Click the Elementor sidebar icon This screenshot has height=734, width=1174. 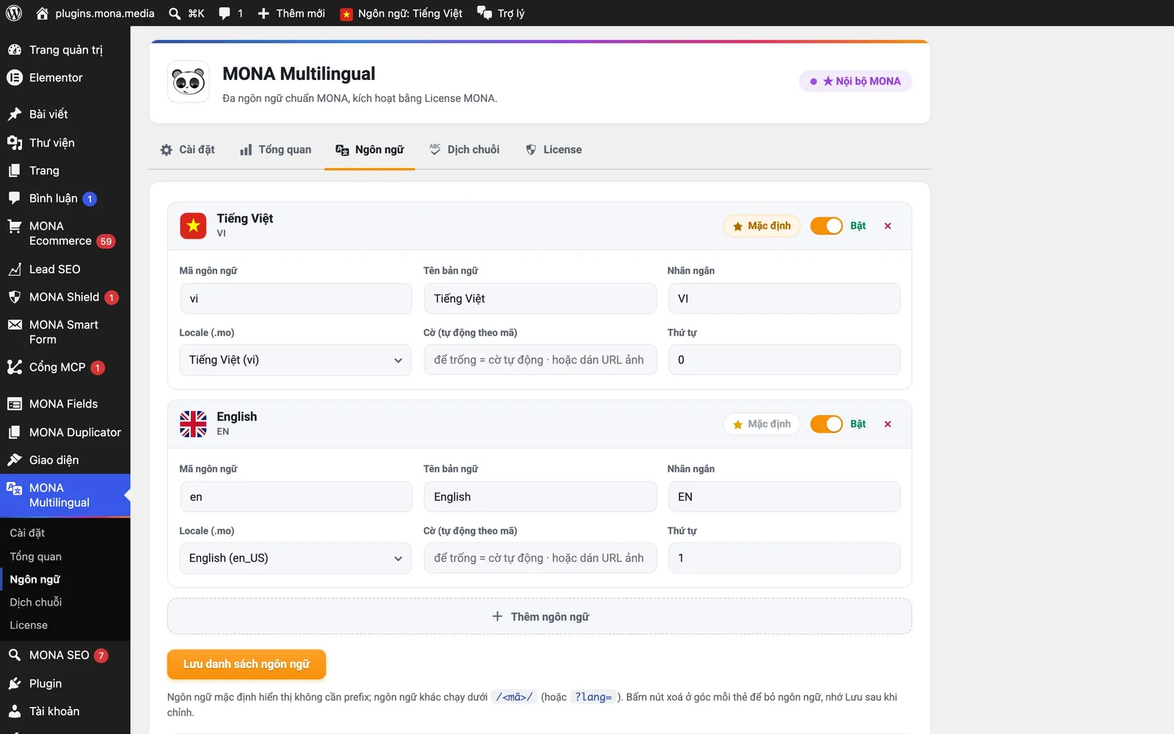pos(15,78)
